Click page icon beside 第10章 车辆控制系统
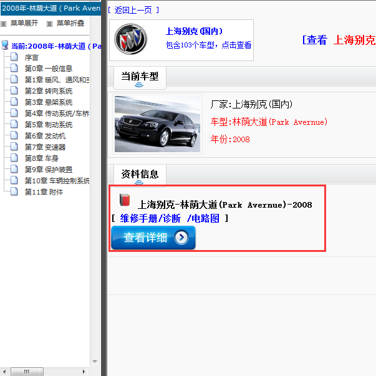Viewport: 376px width, 376px height. (x=14, y=180)
